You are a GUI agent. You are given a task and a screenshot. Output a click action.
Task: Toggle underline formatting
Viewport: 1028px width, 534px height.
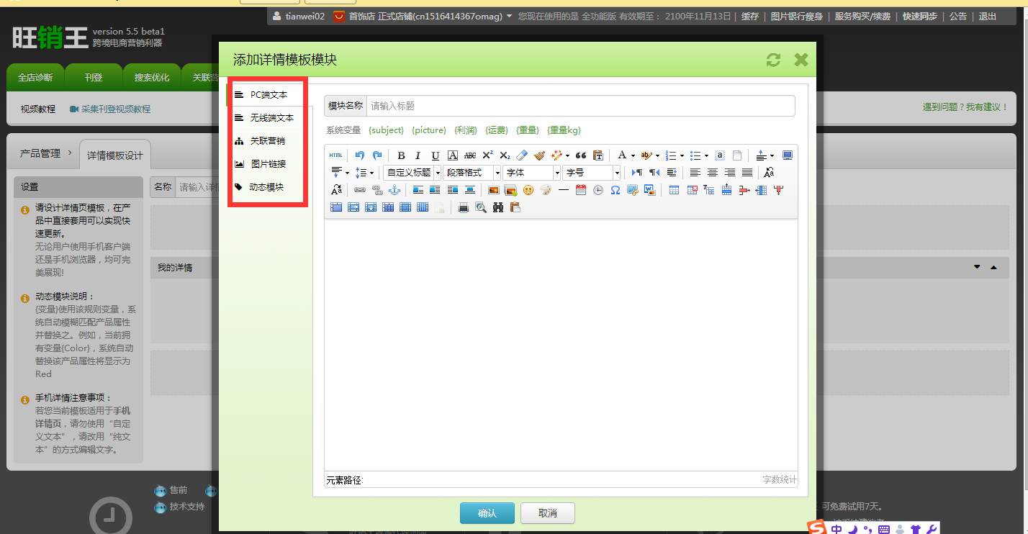click(x=436, y=155)
